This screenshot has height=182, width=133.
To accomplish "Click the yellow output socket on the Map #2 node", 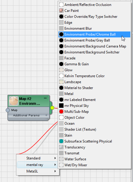I will coord(52,108).
